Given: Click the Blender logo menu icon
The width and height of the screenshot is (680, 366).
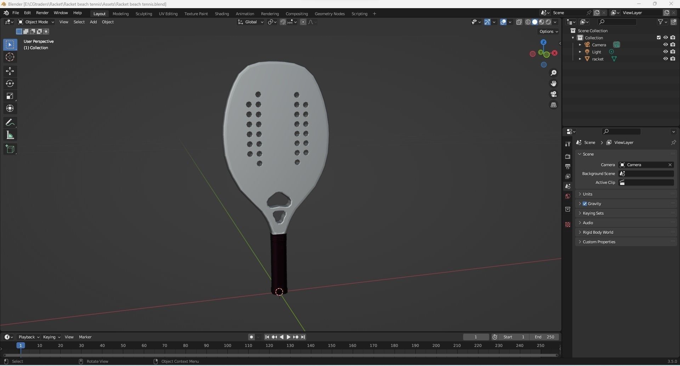Looking at the screenshot, I should click(6, 13).
